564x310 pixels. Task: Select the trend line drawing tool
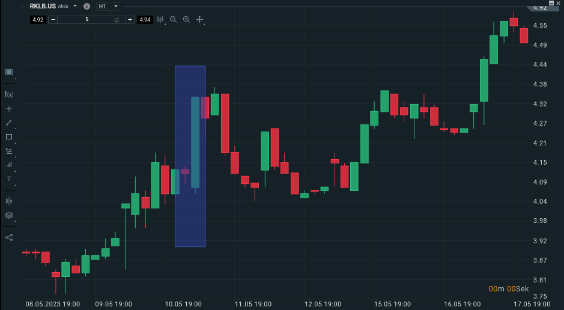pos(9,123)
